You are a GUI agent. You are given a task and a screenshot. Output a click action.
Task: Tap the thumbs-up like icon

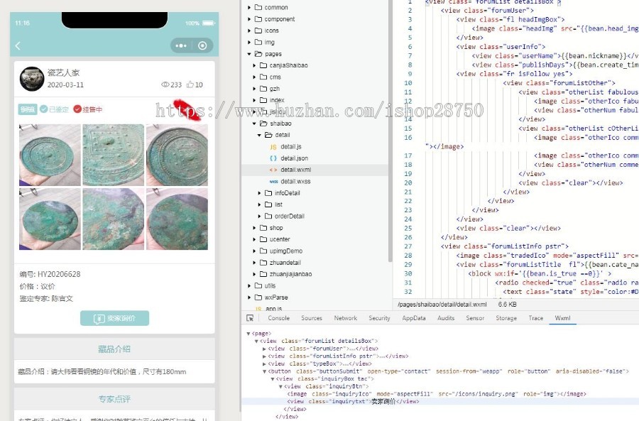click(x=190, y=84)
